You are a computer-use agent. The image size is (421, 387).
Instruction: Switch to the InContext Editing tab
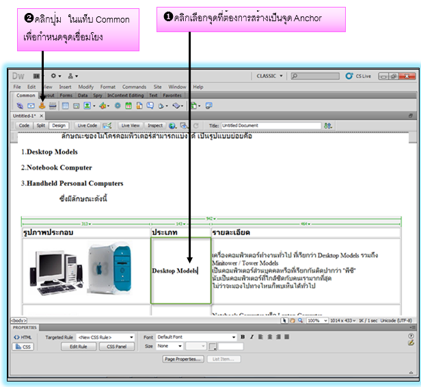[x=125, y=95]
